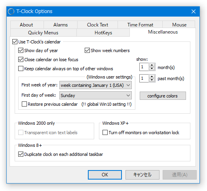The width and height of the screenshot is (207, 191).
Task: Click the show: label
Action: 142,59
